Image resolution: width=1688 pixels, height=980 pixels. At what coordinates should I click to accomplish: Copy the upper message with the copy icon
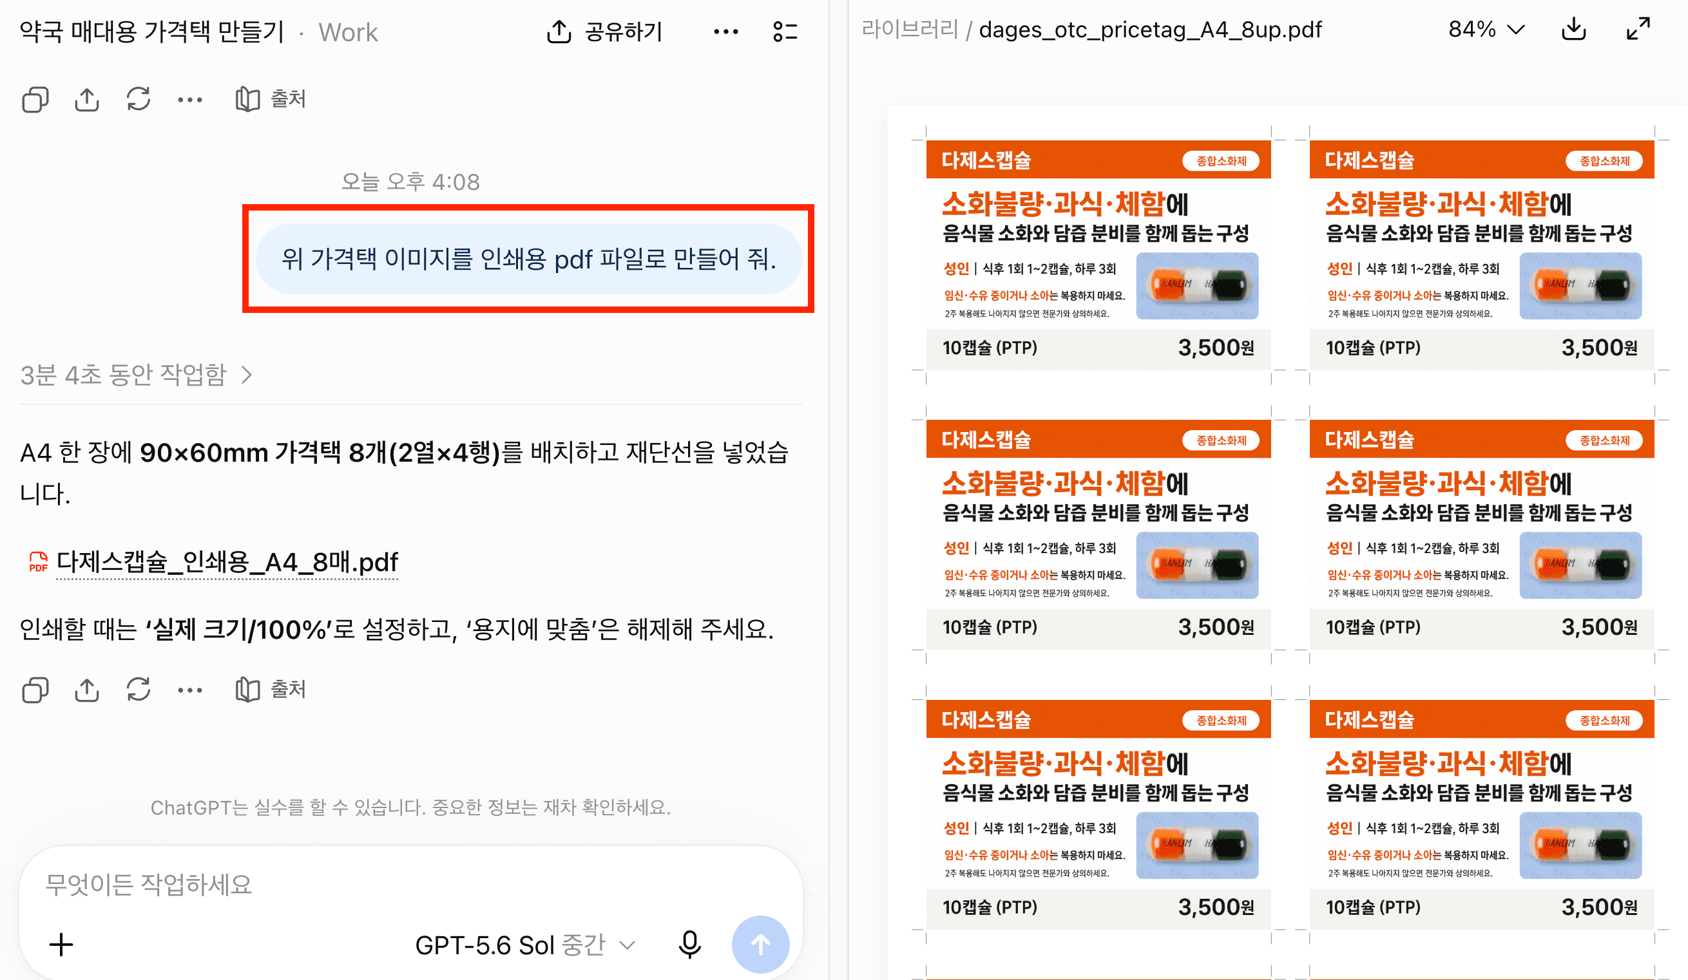coord(35,100)
